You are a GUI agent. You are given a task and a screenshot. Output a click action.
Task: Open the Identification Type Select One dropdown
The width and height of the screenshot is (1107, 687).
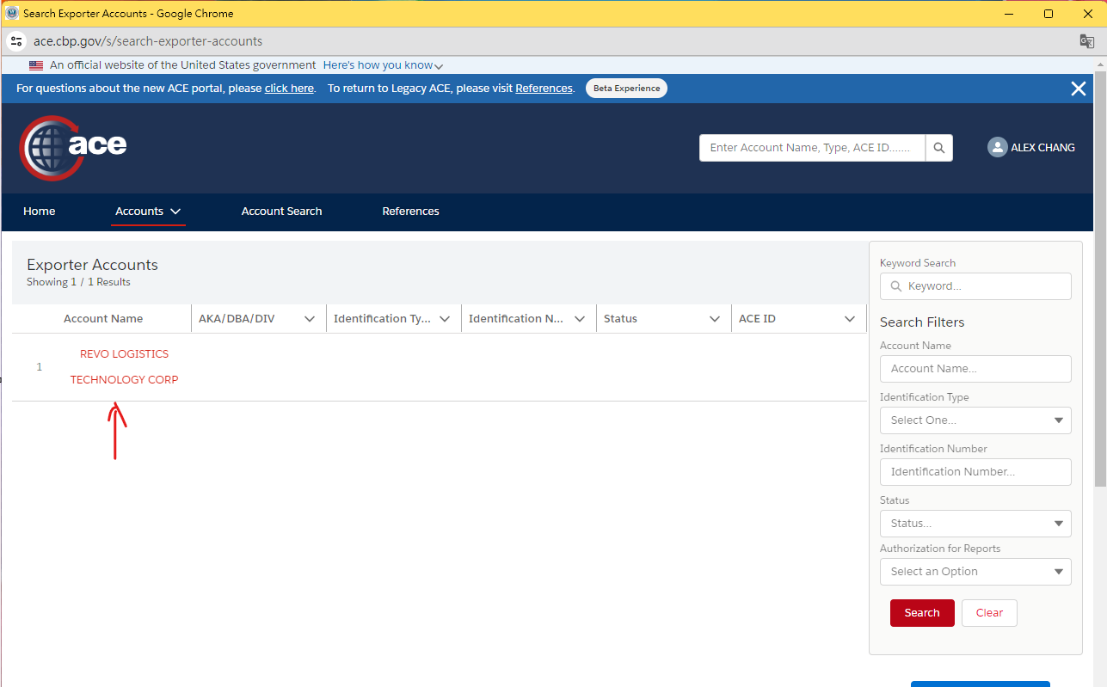pyautogui.click(x=975, y=420)
